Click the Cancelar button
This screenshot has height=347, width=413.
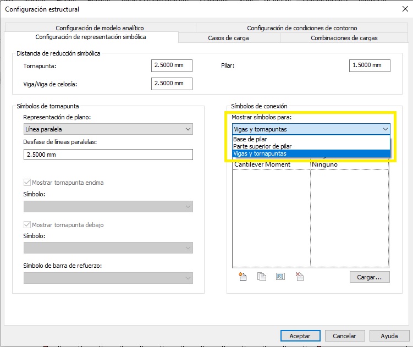[344, 335]
